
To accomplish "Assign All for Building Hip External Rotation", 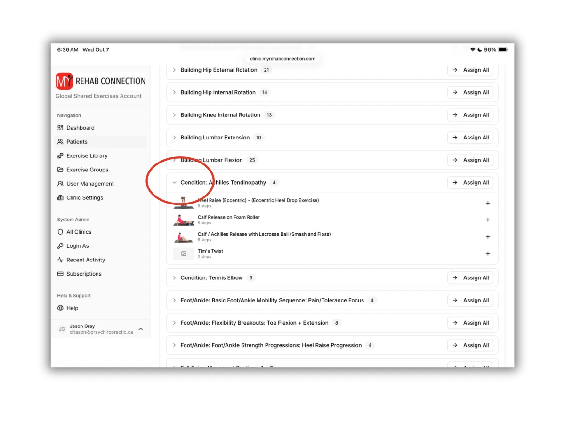I will (x=470, y=70).
